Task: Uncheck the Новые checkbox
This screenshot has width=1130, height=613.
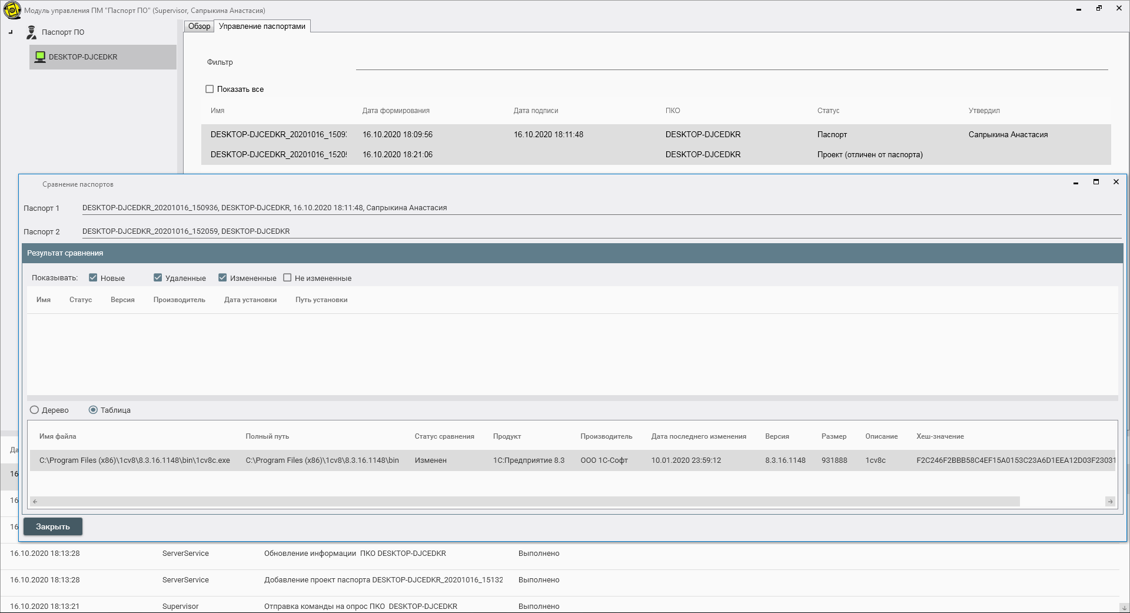Action: click(93, 278)
